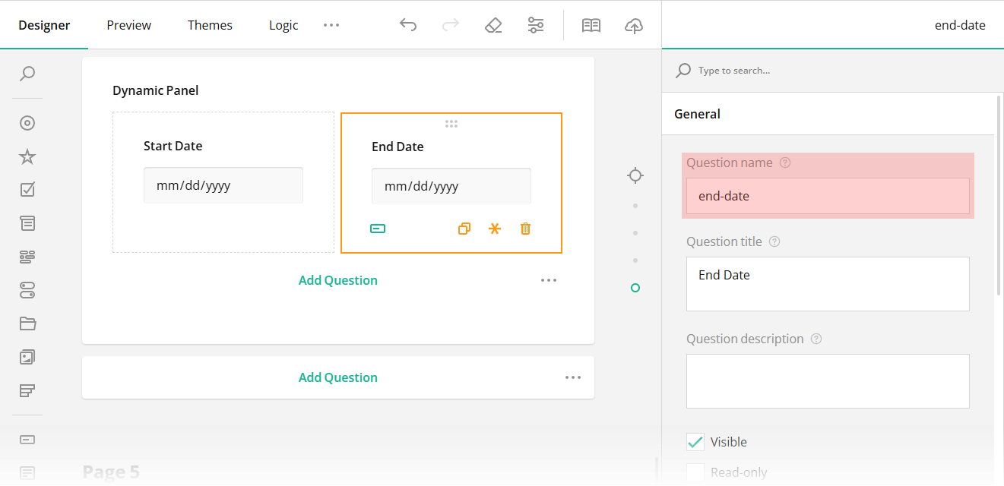
Task: Duplicate End Date with the copy icon
Action: coord(464,228)
